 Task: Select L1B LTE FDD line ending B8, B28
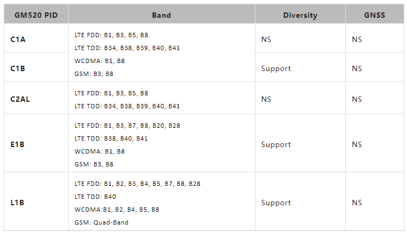(137, 184)
